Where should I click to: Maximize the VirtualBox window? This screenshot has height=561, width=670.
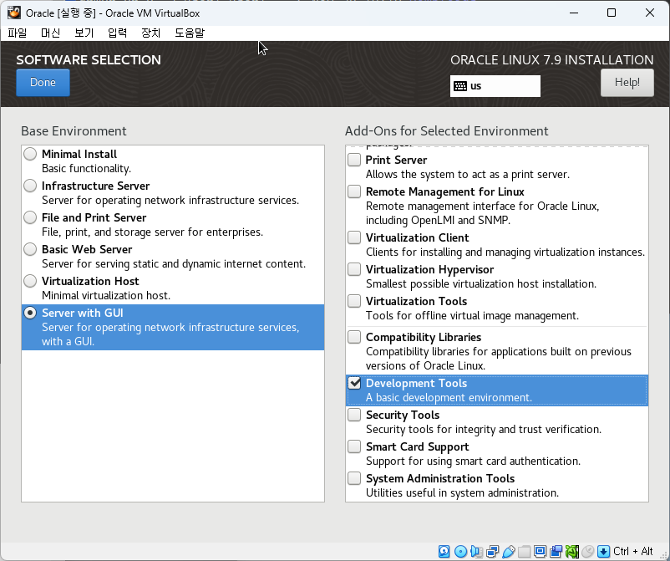[612, 13]
